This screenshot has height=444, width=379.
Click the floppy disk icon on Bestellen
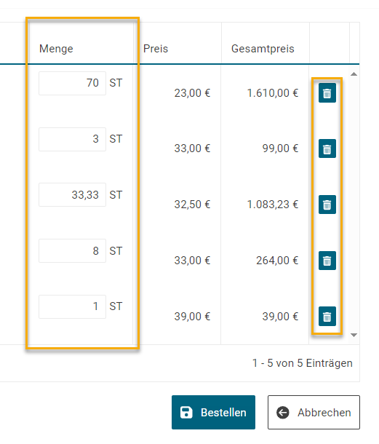click(186, 412)
